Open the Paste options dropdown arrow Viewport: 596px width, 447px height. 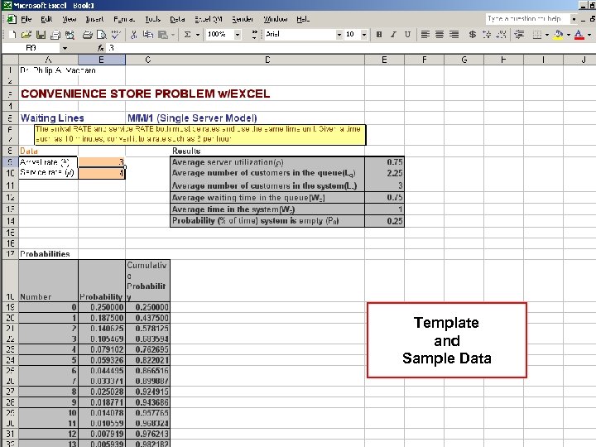coord(173,35)
